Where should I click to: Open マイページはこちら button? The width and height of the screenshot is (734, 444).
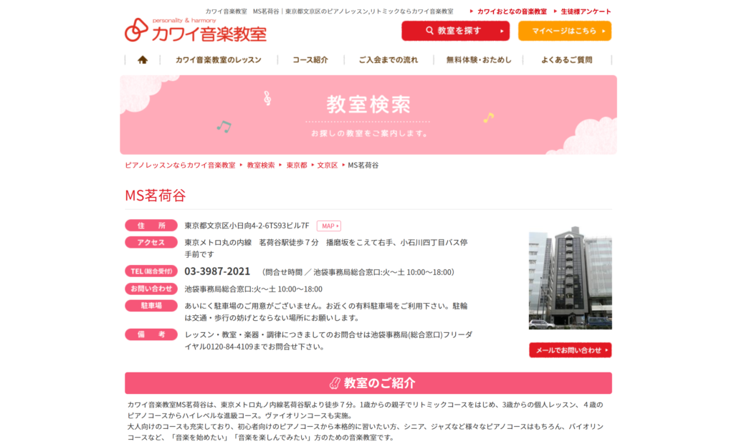click(x=565, y=31)
